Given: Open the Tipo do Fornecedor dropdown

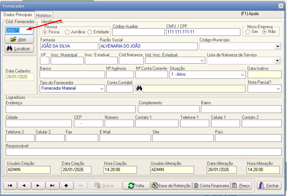Looking at the screenshot, I should [102, 88].
